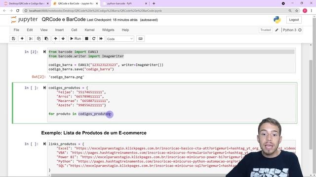The height and width of the screenshot is (177, 316).
Task: Click the browser address bar
Action: 157,11
